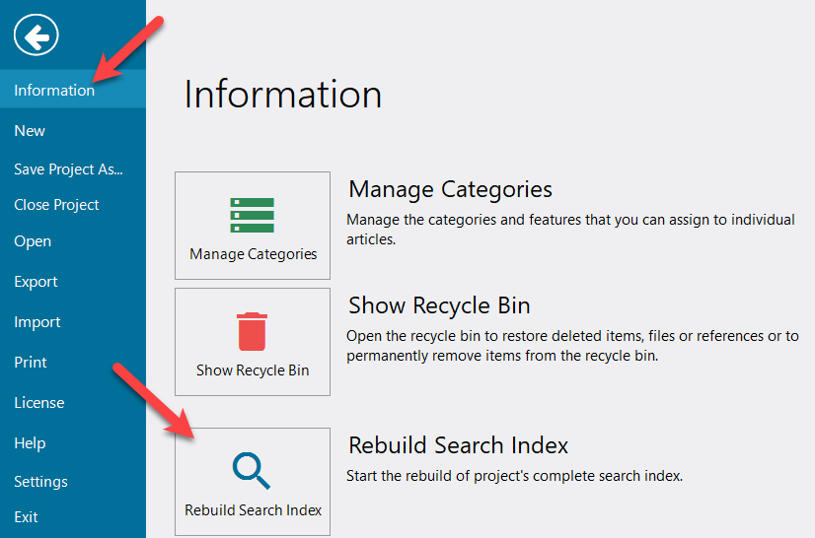Click Help in the left menu
This screenshot has height=538, width=815.
30,443
